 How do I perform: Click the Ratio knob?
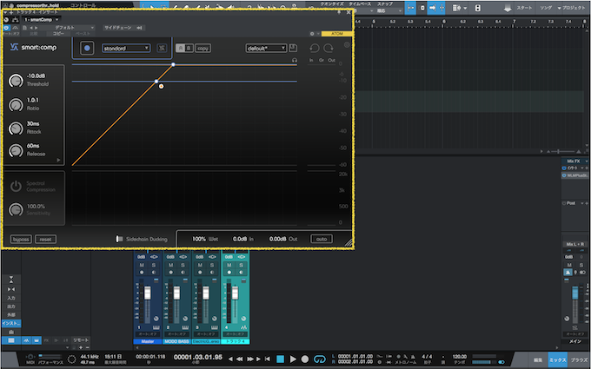(x=16, y=105)
